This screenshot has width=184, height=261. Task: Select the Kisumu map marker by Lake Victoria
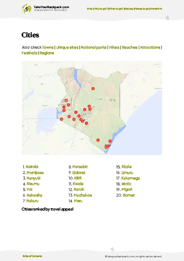click(x=64, y=110)
